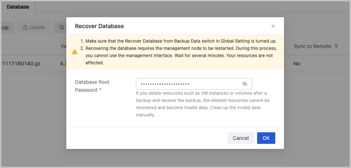Click the No value under Sync to Remote
The width and height of the screenshot is (351, 168).
(297, 64)
